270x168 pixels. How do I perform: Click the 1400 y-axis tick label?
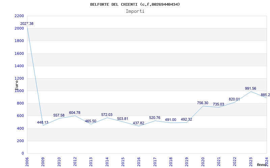point(19,66)
